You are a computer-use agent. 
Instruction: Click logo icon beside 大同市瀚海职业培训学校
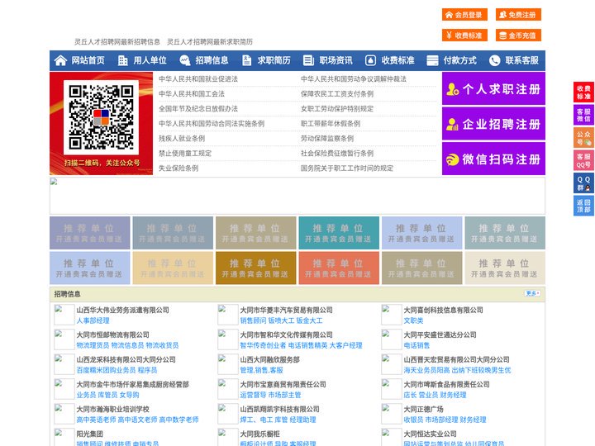click(64, 414)
